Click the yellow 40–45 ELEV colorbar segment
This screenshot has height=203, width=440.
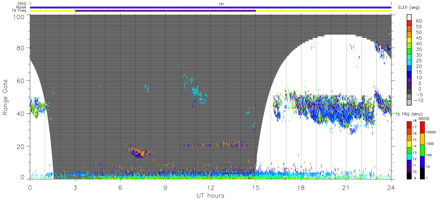point(409,40)
